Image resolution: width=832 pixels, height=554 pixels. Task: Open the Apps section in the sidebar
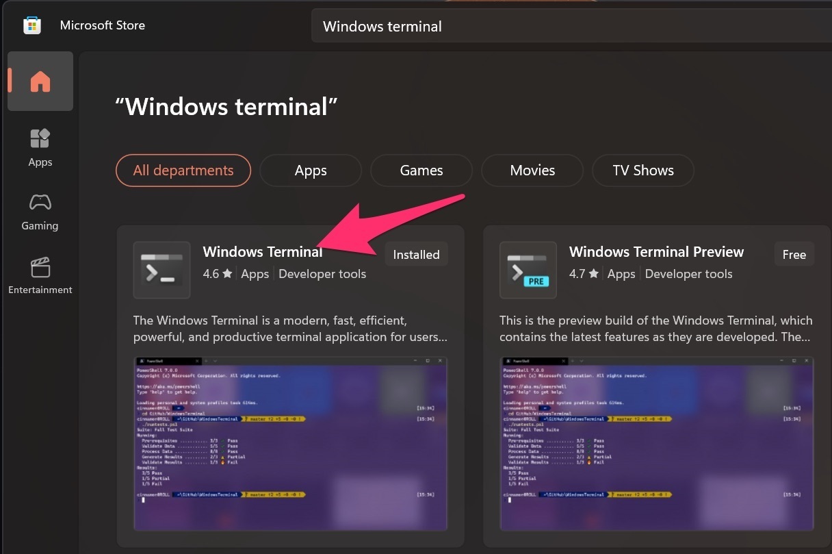pos(40,147)
